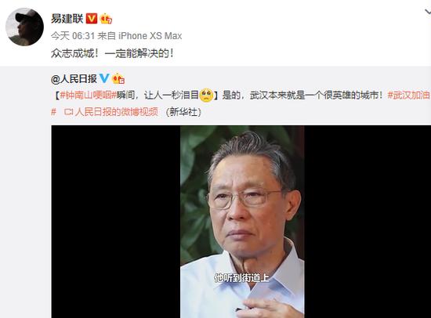Click the crown membership badge next to 易建联
431x318 pixels.
(107, 19)
